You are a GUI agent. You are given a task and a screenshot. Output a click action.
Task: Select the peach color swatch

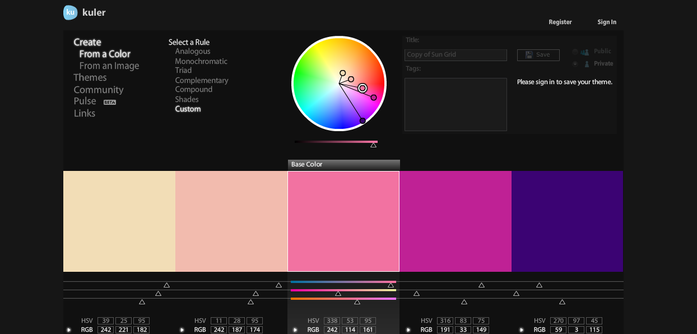coord(231,221)
